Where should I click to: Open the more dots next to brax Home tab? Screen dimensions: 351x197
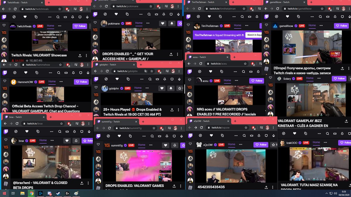[x=52, y=141]
